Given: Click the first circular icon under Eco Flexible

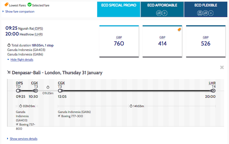Looking at the screenshot, I should tap(200, 13).
